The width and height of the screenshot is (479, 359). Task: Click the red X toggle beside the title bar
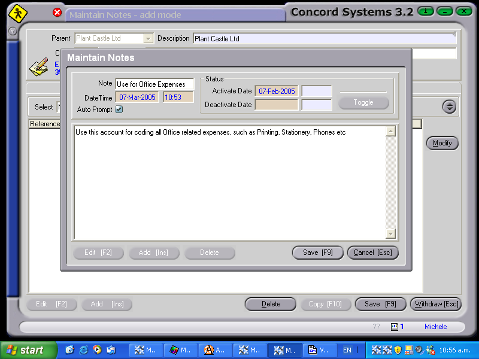(57, 12)
